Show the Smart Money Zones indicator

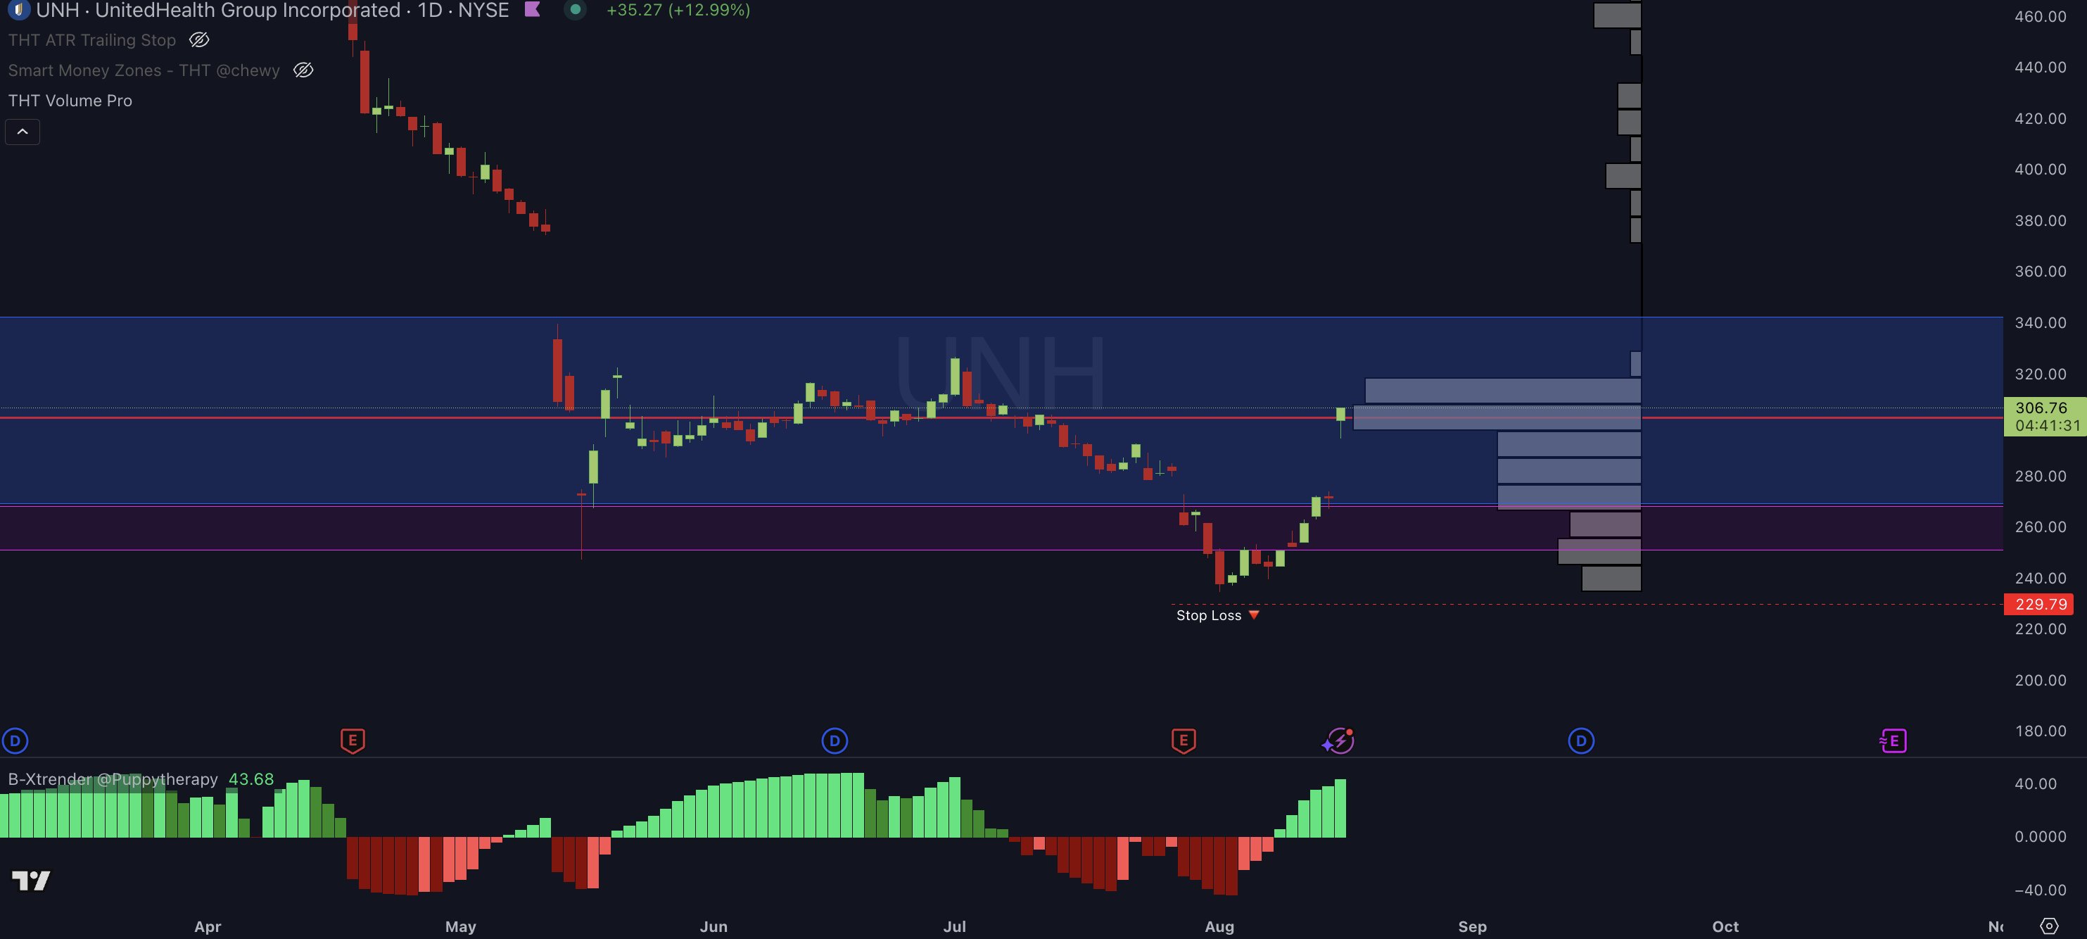(x=303, y=70)
